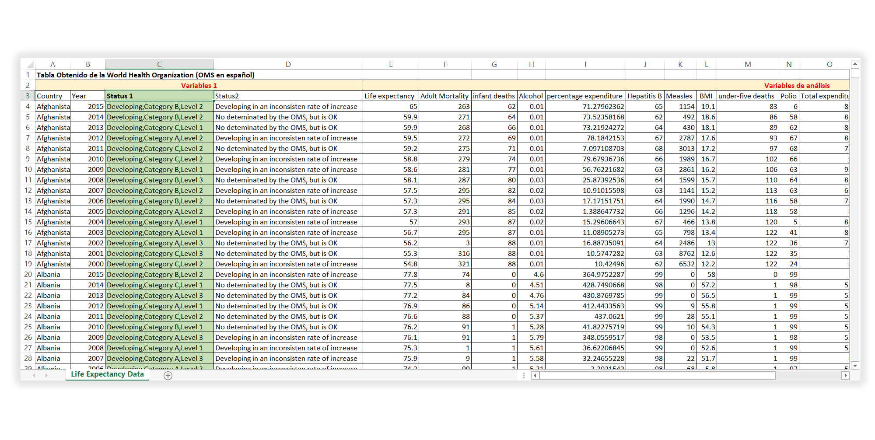Click the percentage expenditure value 437.0621
Viewport: 875px width, 440px height.
coord(585,316)
